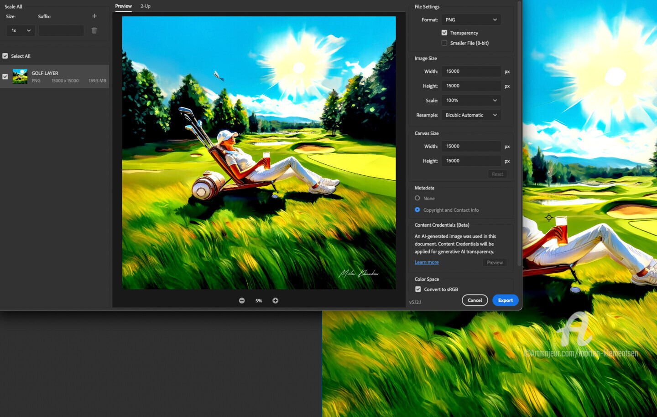This screenshot has height=417, width=657.
Task: Select Copyright and Contact Info metadata
Action: click(417, 210)
